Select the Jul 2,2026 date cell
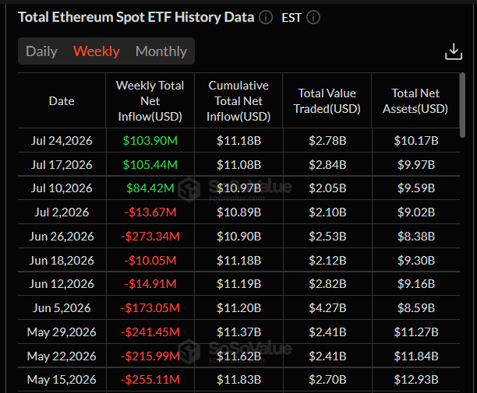477x393 pixels. 62,212
